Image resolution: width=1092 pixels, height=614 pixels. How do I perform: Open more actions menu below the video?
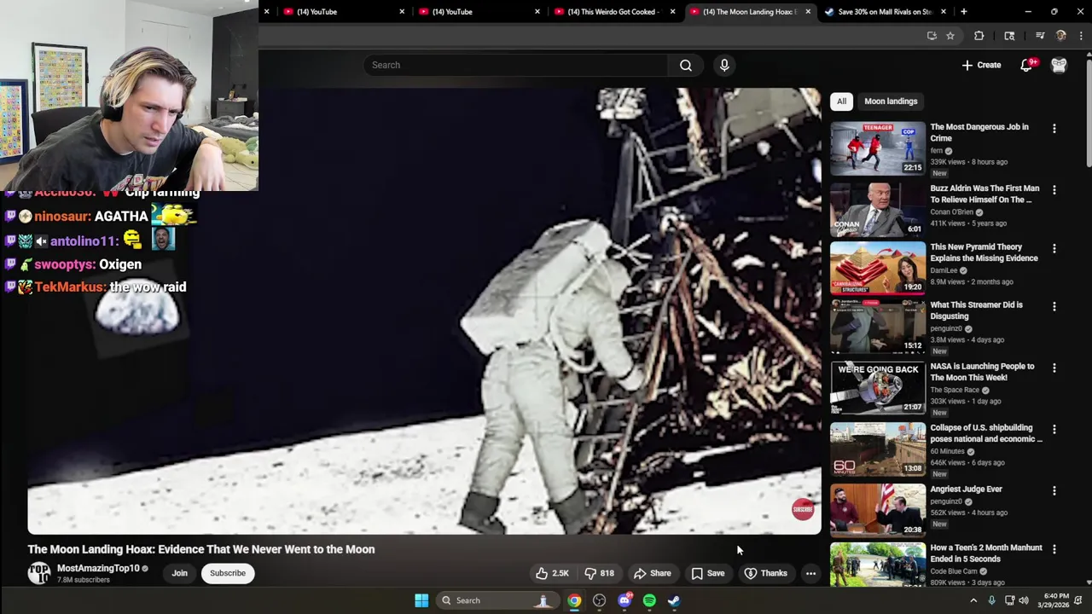click(x=810, y=573)
